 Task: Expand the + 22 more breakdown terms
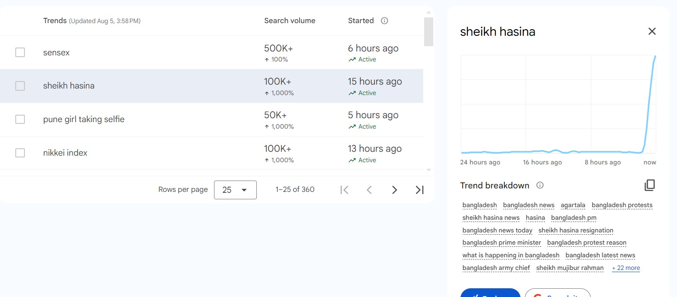click(x=625, y=268)
